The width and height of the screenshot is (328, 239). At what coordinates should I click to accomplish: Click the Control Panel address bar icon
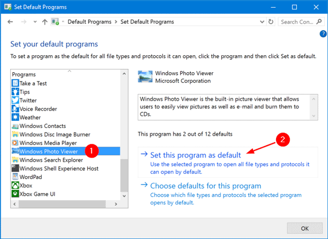point(55,21)
